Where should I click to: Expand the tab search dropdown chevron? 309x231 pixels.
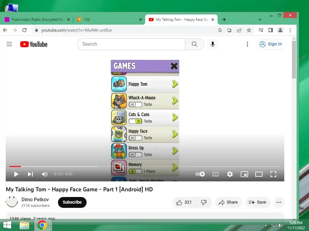point(260,20)
